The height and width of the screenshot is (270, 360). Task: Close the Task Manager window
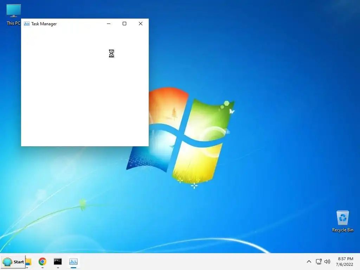point(141,24)
